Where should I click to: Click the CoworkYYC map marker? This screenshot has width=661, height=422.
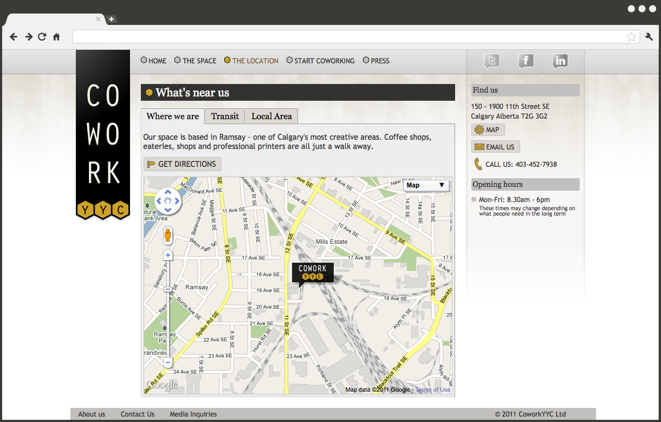[313, 272]
